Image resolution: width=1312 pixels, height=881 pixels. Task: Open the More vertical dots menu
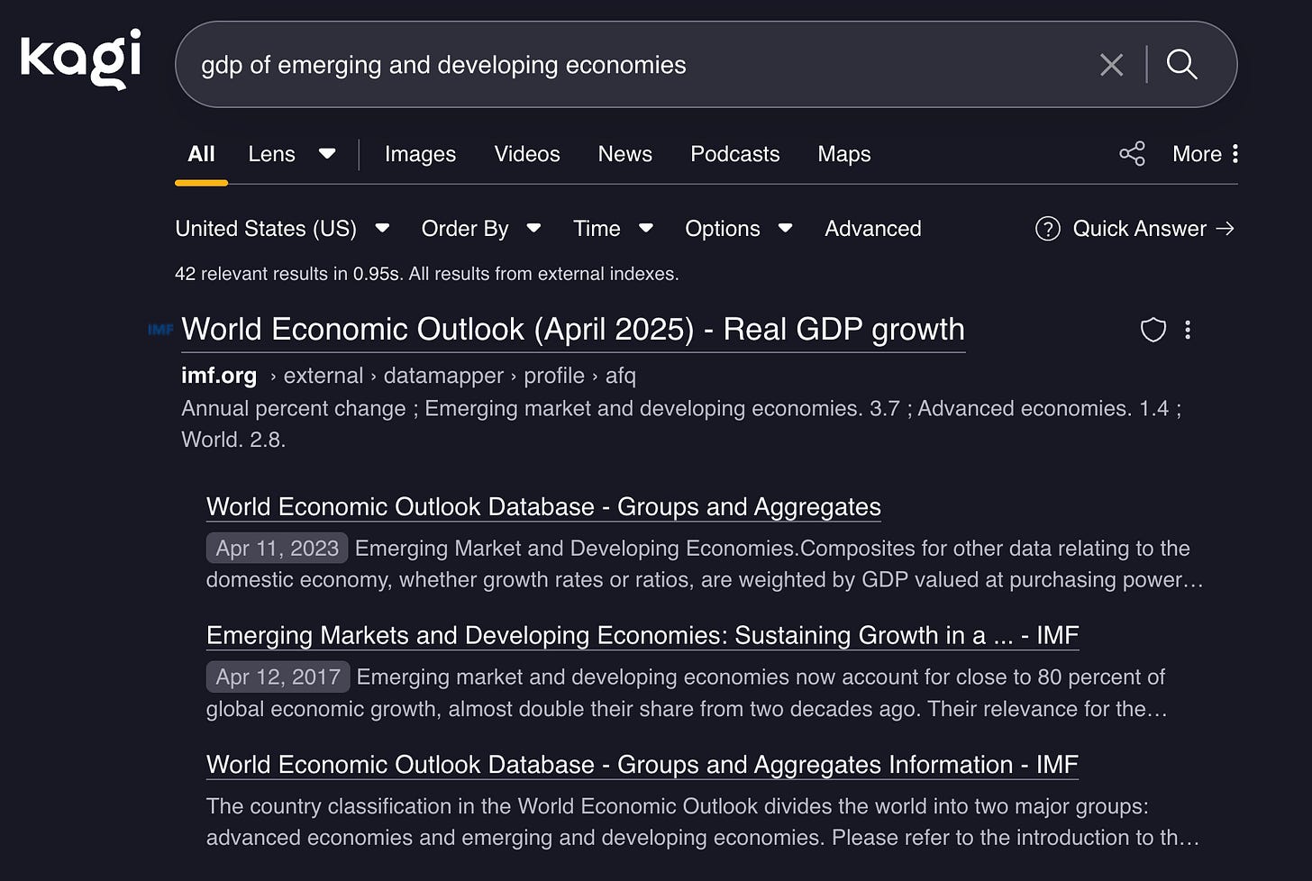pyautogui.click(x=1235, y=154)
